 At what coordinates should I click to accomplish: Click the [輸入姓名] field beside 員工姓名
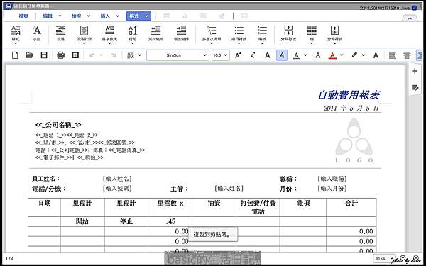pos(117,179)
